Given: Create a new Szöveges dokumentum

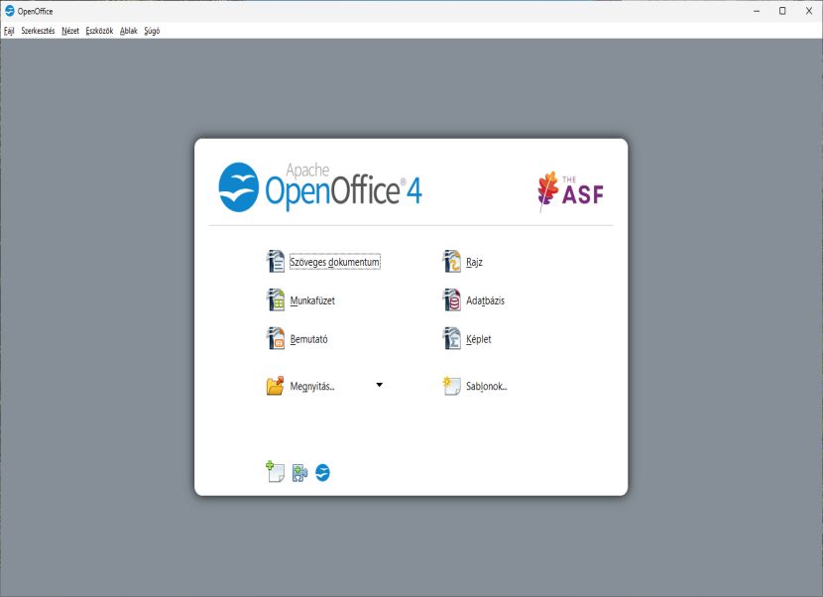Looking at the screenshot, I should 335,262.
